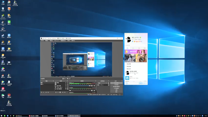Pop out the Audio Mixer dock
The width and height of the screenshot is (208, 117).
tap(96, 81)
